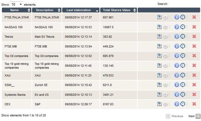Viewport: 201px width, 121px height.
Task: Click gear settings icon for Top Oil companies
Action: [x=165, y=56]
